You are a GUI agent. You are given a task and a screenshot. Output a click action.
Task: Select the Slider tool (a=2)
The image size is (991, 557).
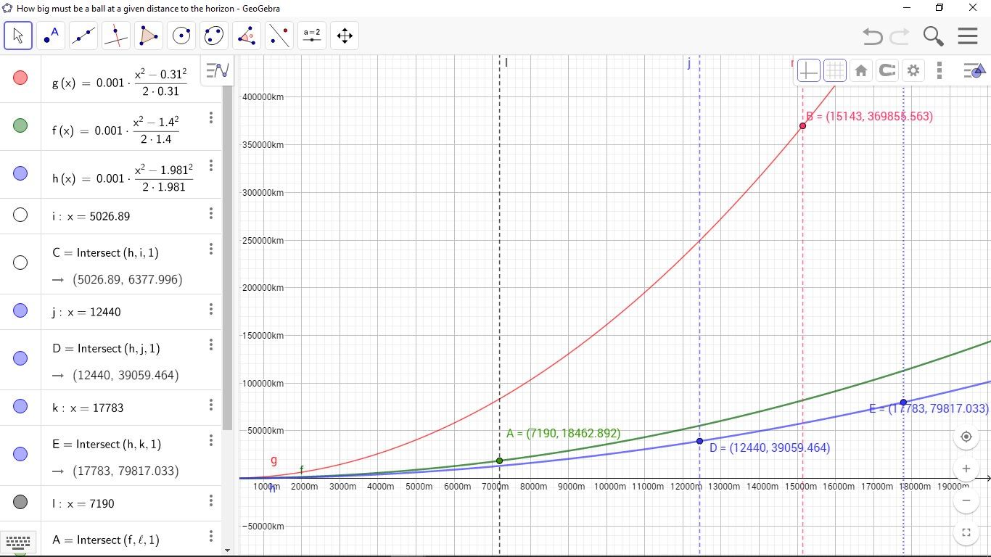312,36
